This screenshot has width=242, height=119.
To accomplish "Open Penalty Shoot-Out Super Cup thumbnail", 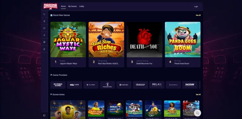I will click(153, 109).
